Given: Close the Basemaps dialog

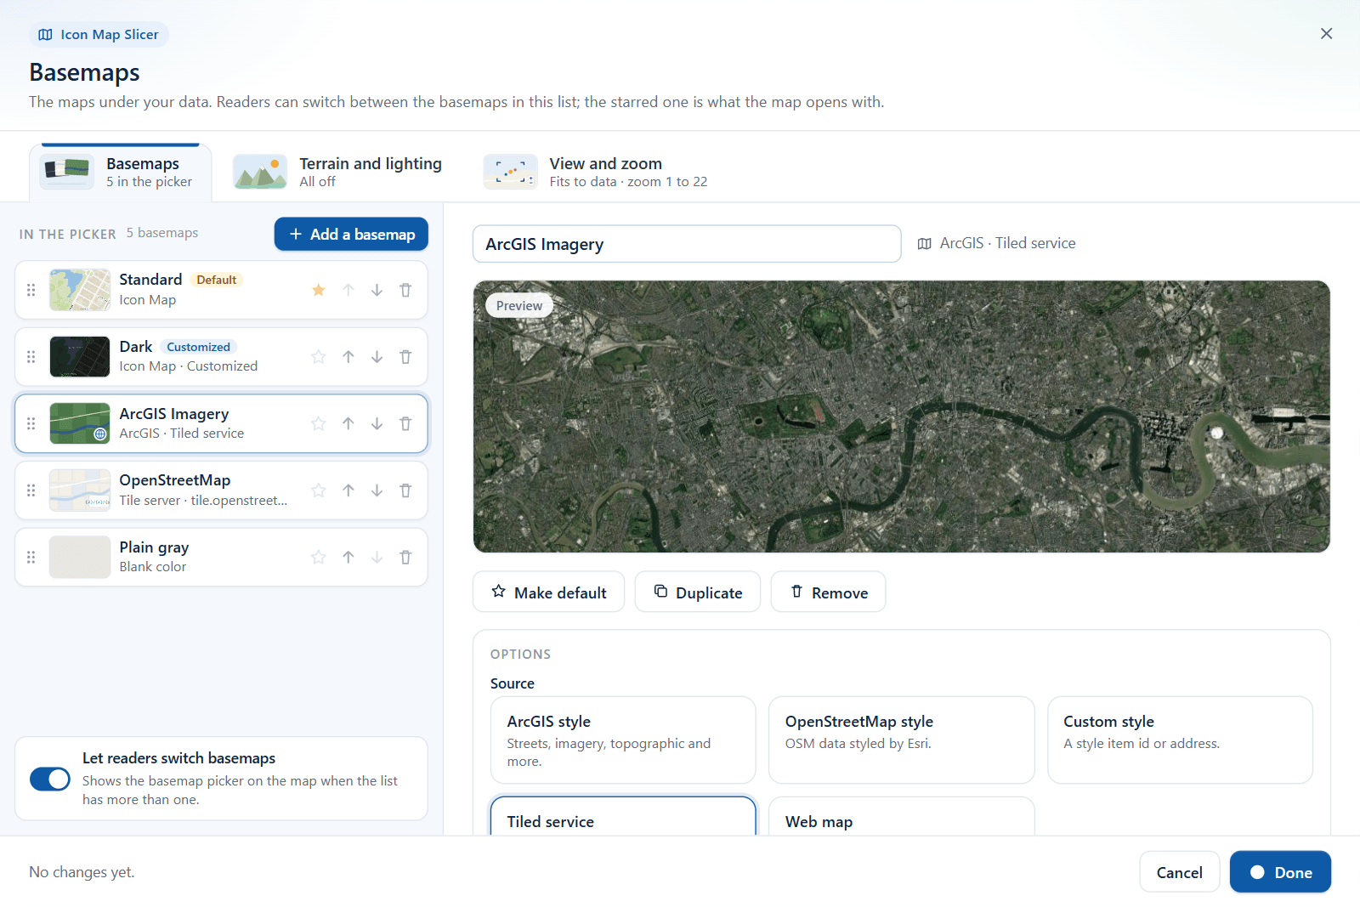Looking at the screenshot, I should [x=1326, y=34].
